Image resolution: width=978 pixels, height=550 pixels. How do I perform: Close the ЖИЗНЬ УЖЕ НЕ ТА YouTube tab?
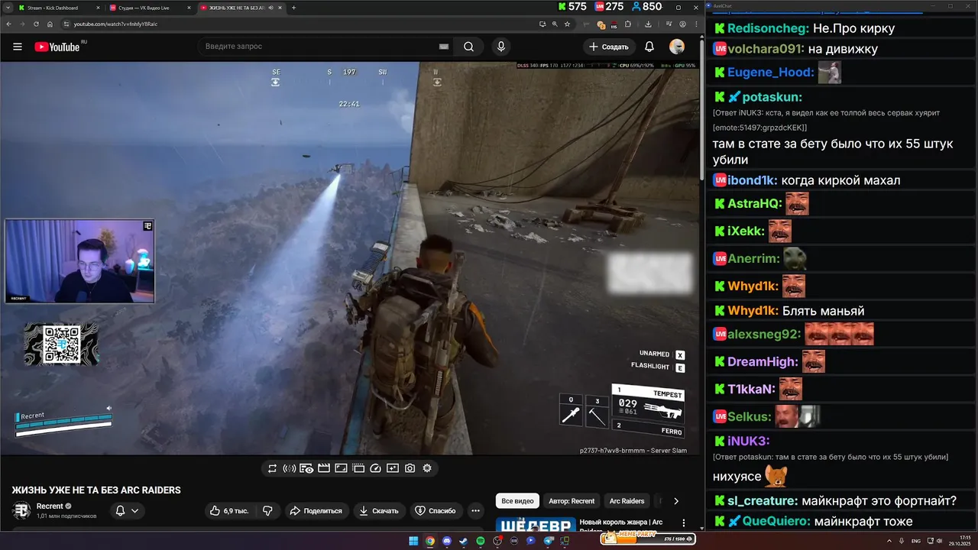(x=280, y=8)
